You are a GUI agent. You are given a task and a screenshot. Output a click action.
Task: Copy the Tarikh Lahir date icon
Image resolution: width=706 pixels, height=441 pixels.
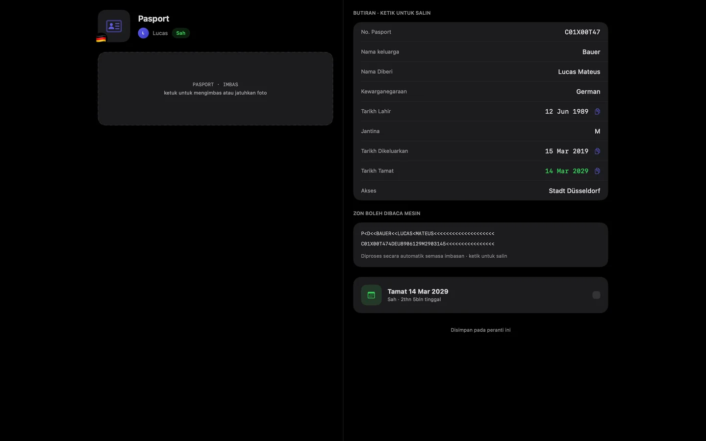[x=597, y=112]
